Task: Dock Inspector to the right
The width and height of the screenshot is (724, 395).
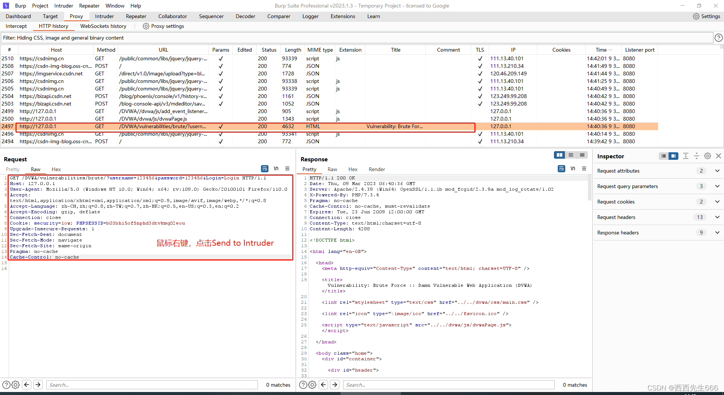Action: [673, 156]
